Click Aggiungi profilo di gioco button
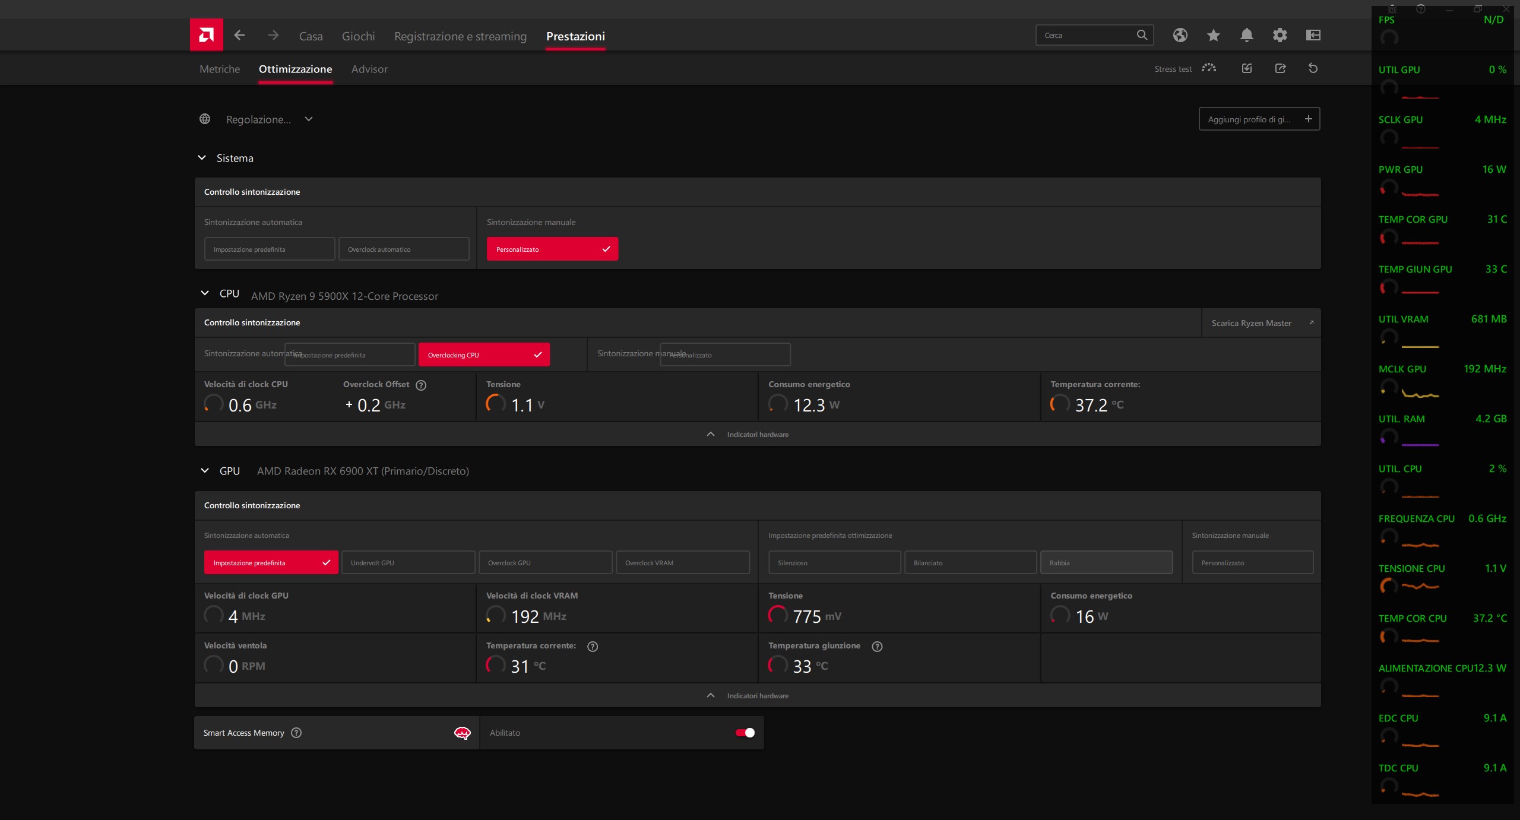This screenshot has width=1520, height=820. pos(1259,119)
